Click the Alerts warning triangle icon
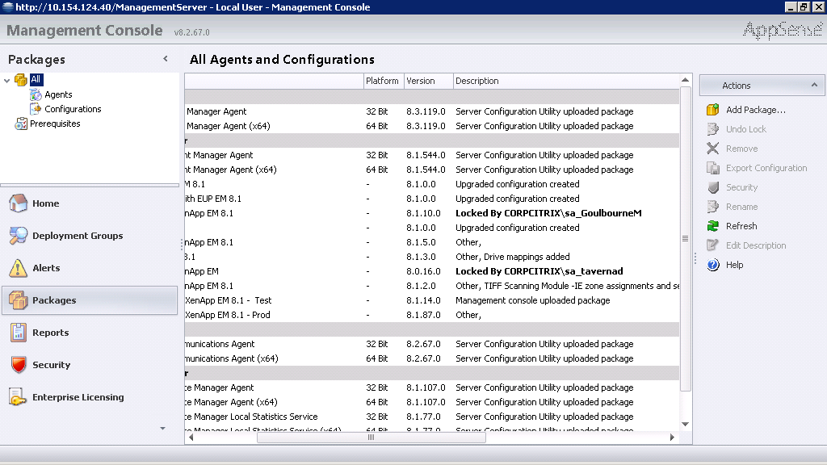This screenshot has width=827, height=465. (19, 268)
